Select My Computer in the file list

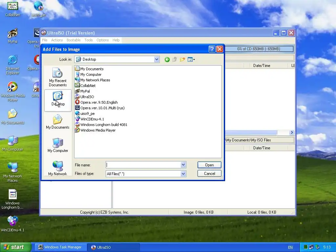[88, 74]
